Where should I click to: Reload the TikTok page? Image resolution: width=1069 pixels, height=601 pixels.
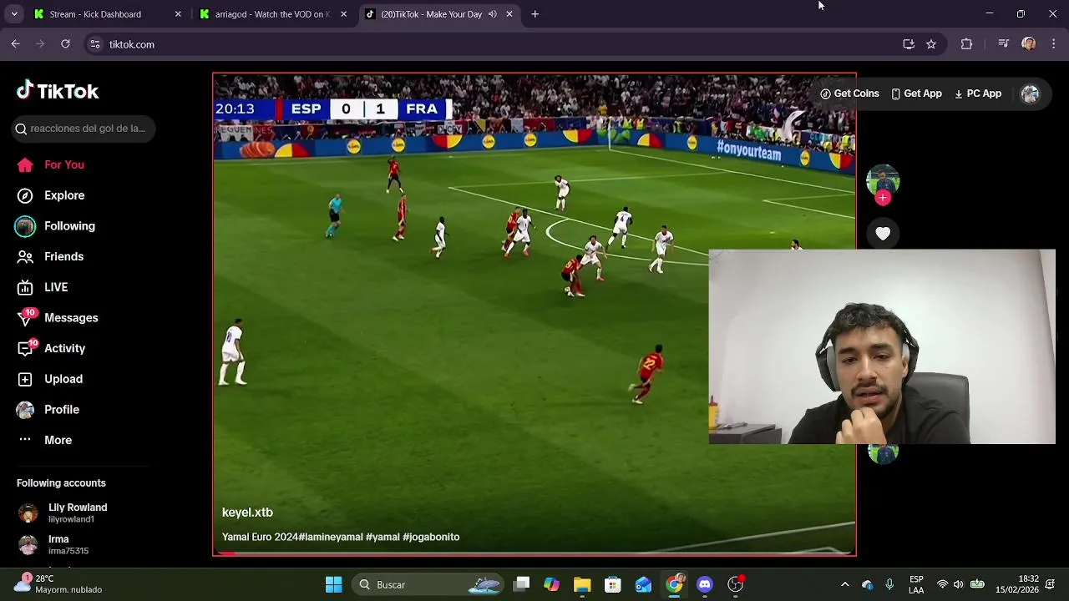[x=65, y=44]
